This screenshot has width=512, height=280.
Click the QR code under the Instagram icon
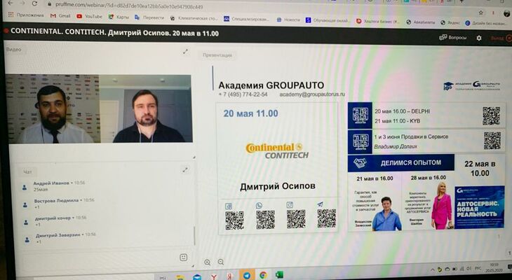[x=296, y=219]
